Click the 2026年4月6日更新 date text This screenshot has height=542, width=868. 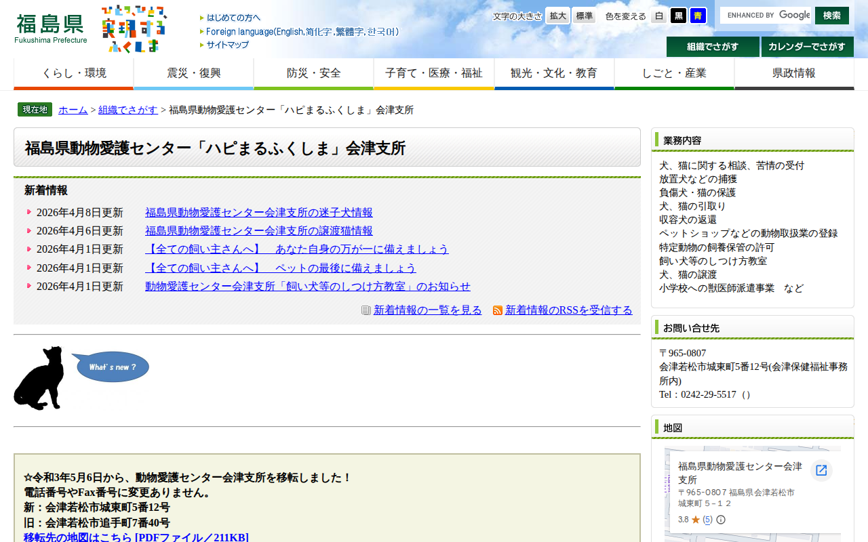click(80, 231)
